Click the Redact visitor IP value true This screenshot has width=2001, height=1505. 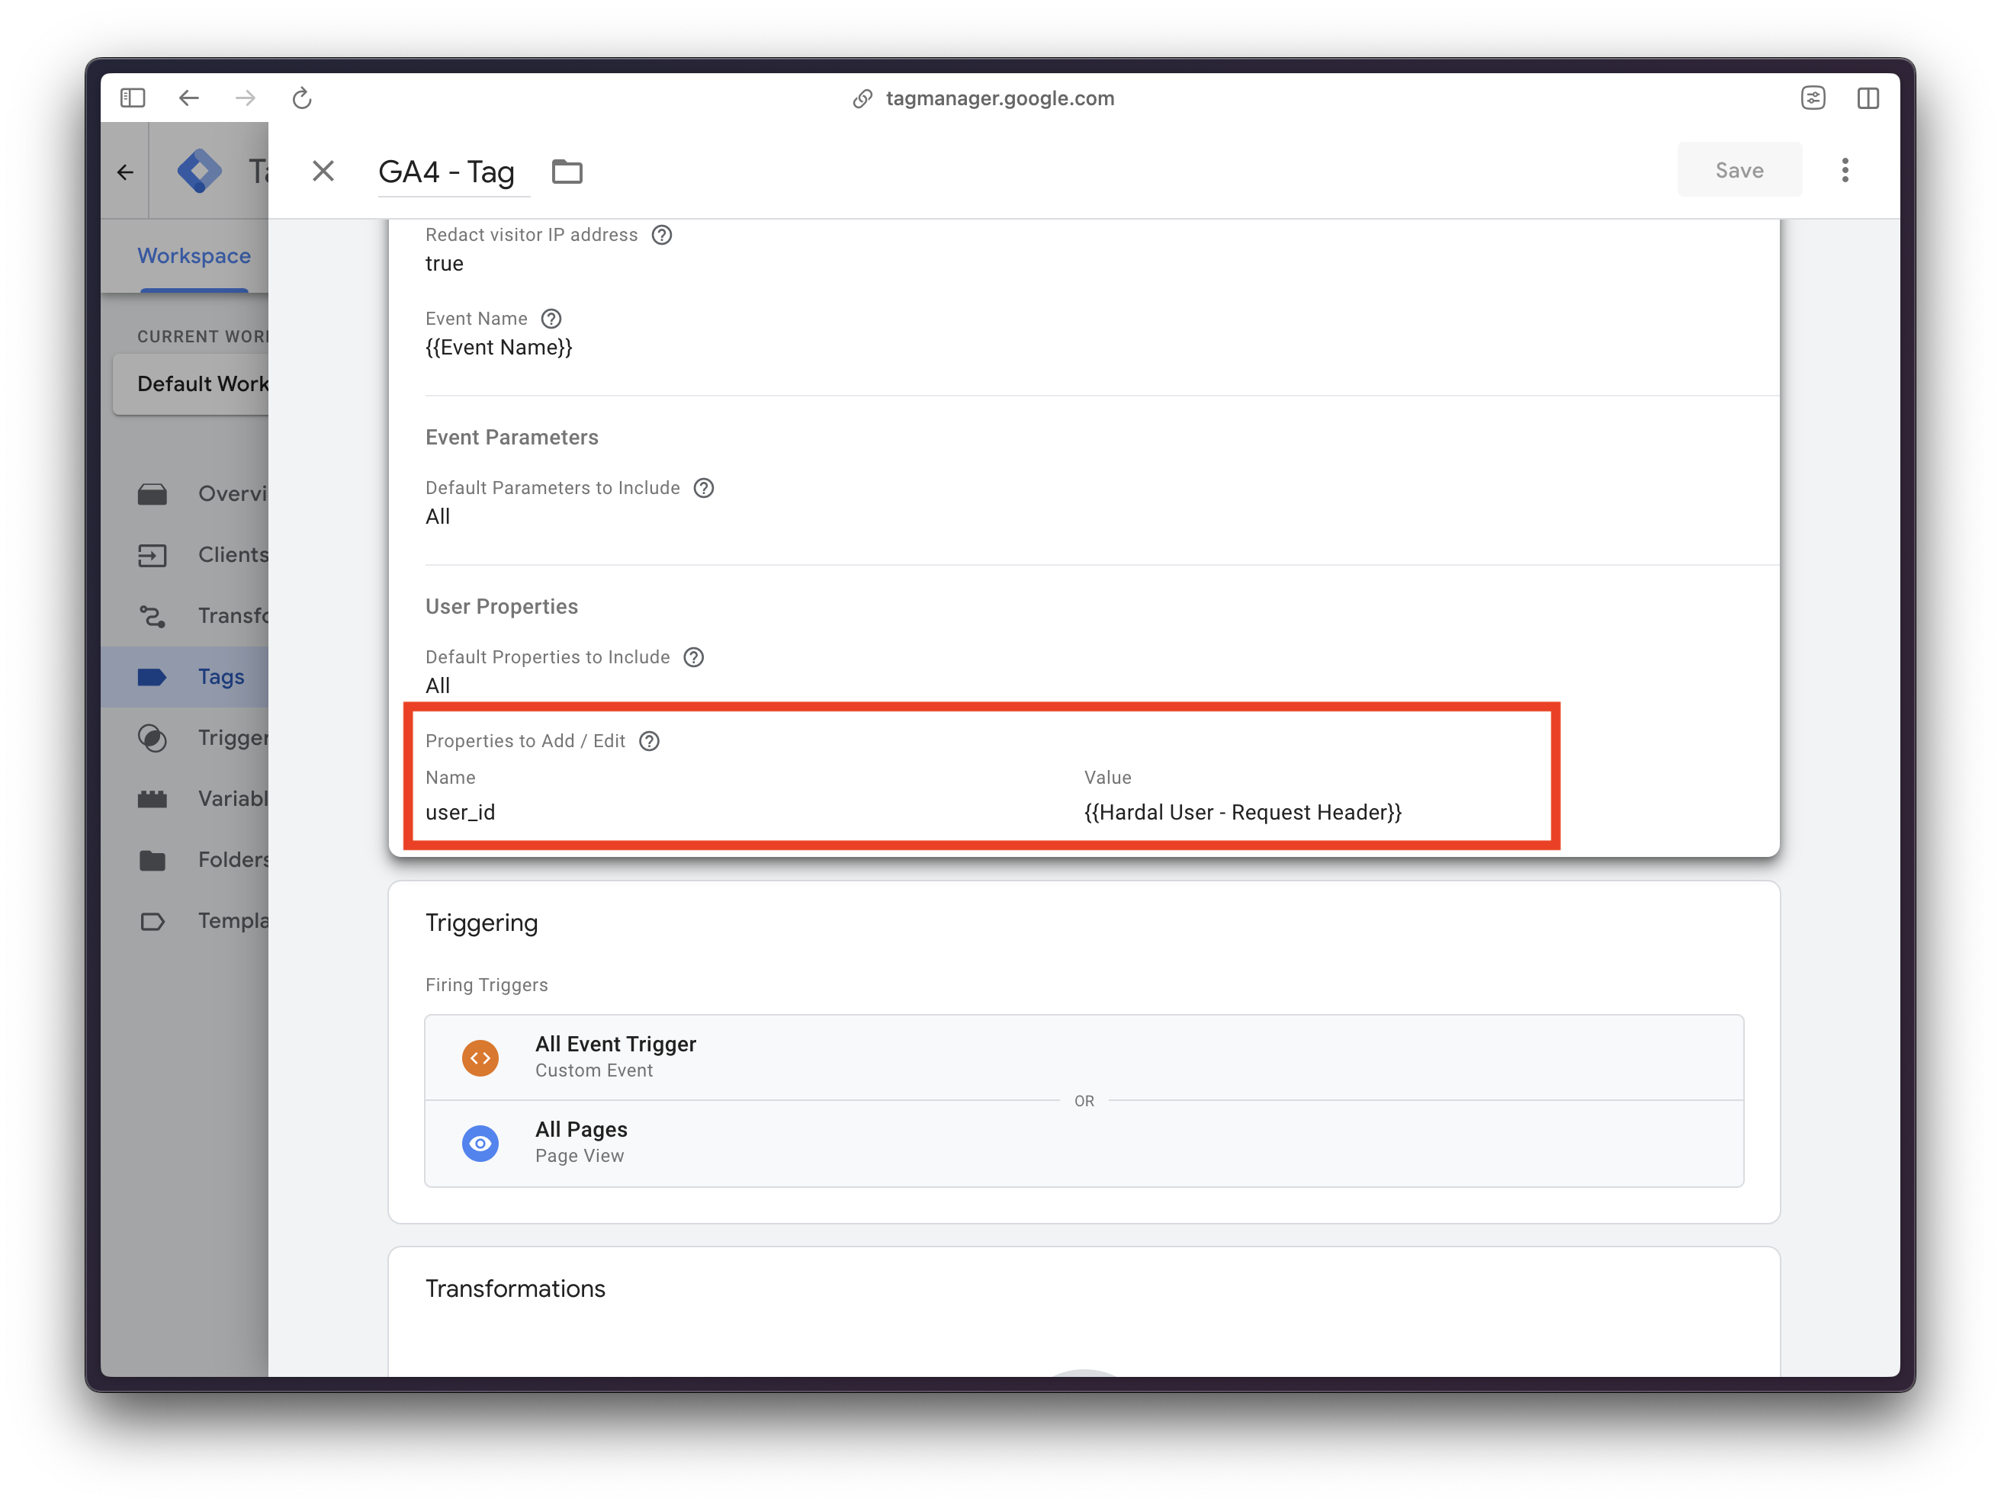[444, 263]
